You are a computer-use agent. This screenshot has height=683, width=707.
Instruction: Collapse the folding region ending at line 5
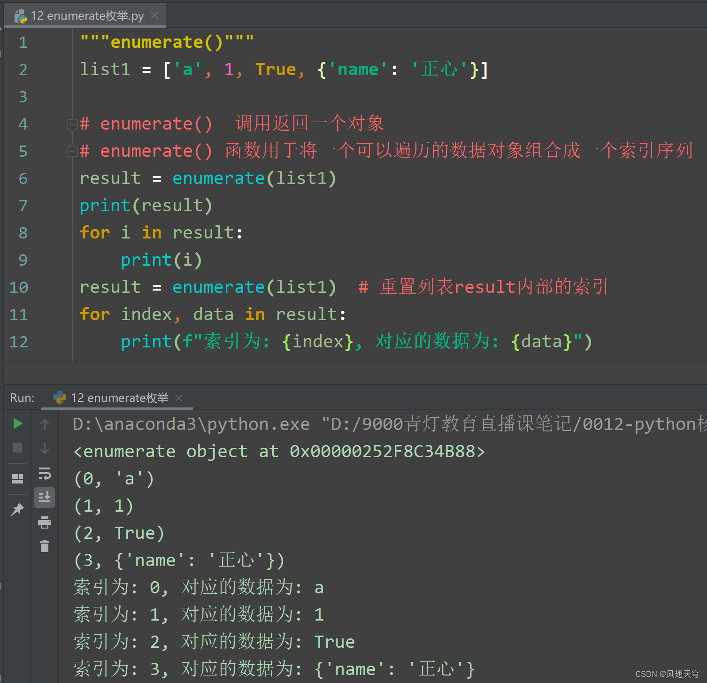(x=71, y=151)
